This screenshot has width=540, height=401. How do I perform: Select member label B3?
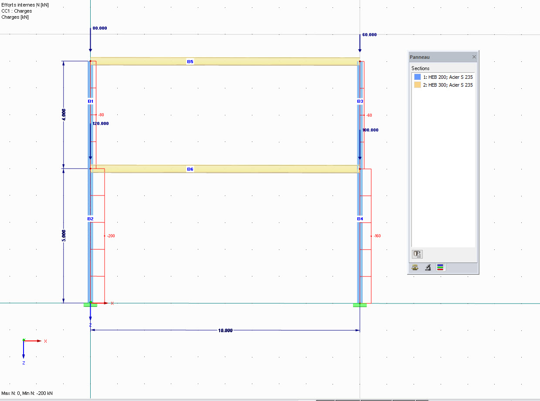[360, 101]
